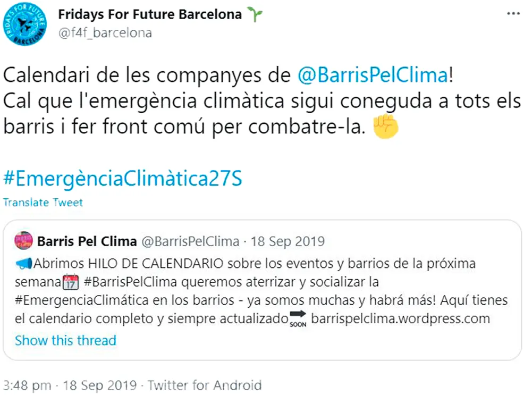Viewport: 524px width, 395px height.
Task: Open the #EmergènciaClimàtica27S hashtag
Action: pyautogui.click(x=122, y=179)
